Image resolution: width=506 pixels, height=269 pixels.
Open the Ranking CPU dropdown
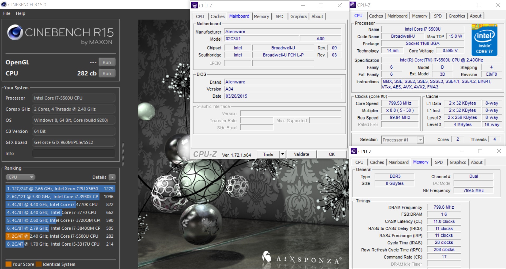pos(21,177)
